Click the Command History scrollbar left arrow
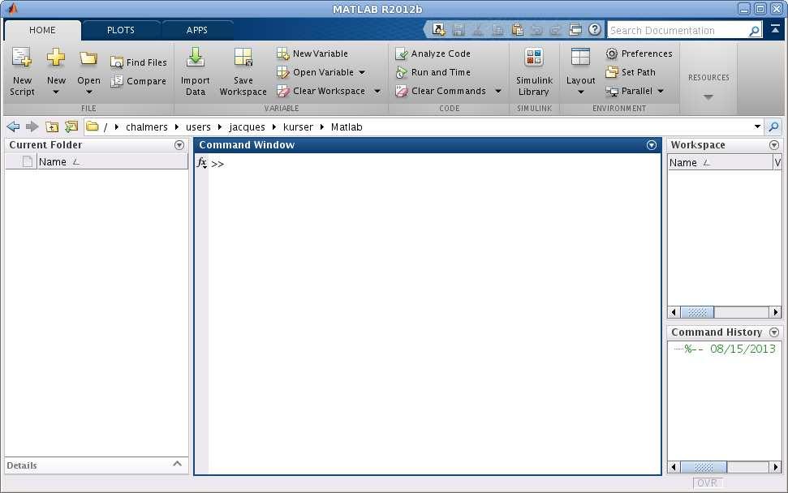 click(x=674, y=467)
